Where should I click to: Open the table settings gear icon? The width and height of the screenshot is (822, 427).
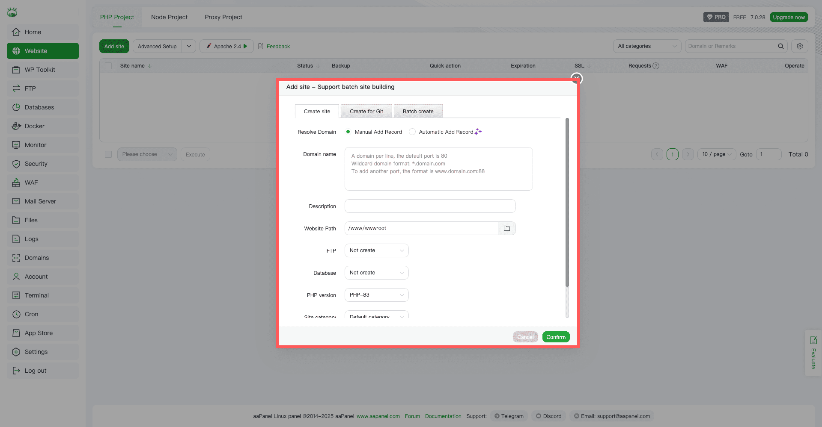(799, 46)
